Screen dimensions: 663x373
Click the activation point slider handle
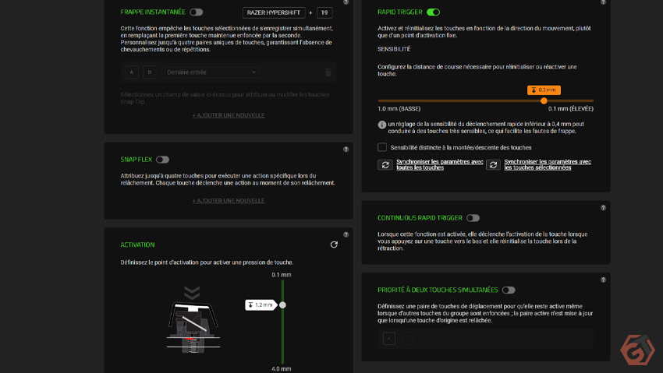(282, 305)
